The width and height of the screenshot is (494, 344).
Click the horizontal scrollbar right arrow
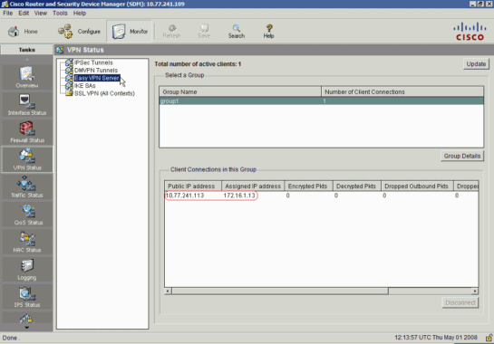[475, 291]
